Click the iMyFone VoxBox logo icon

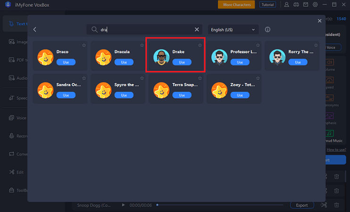8,4
